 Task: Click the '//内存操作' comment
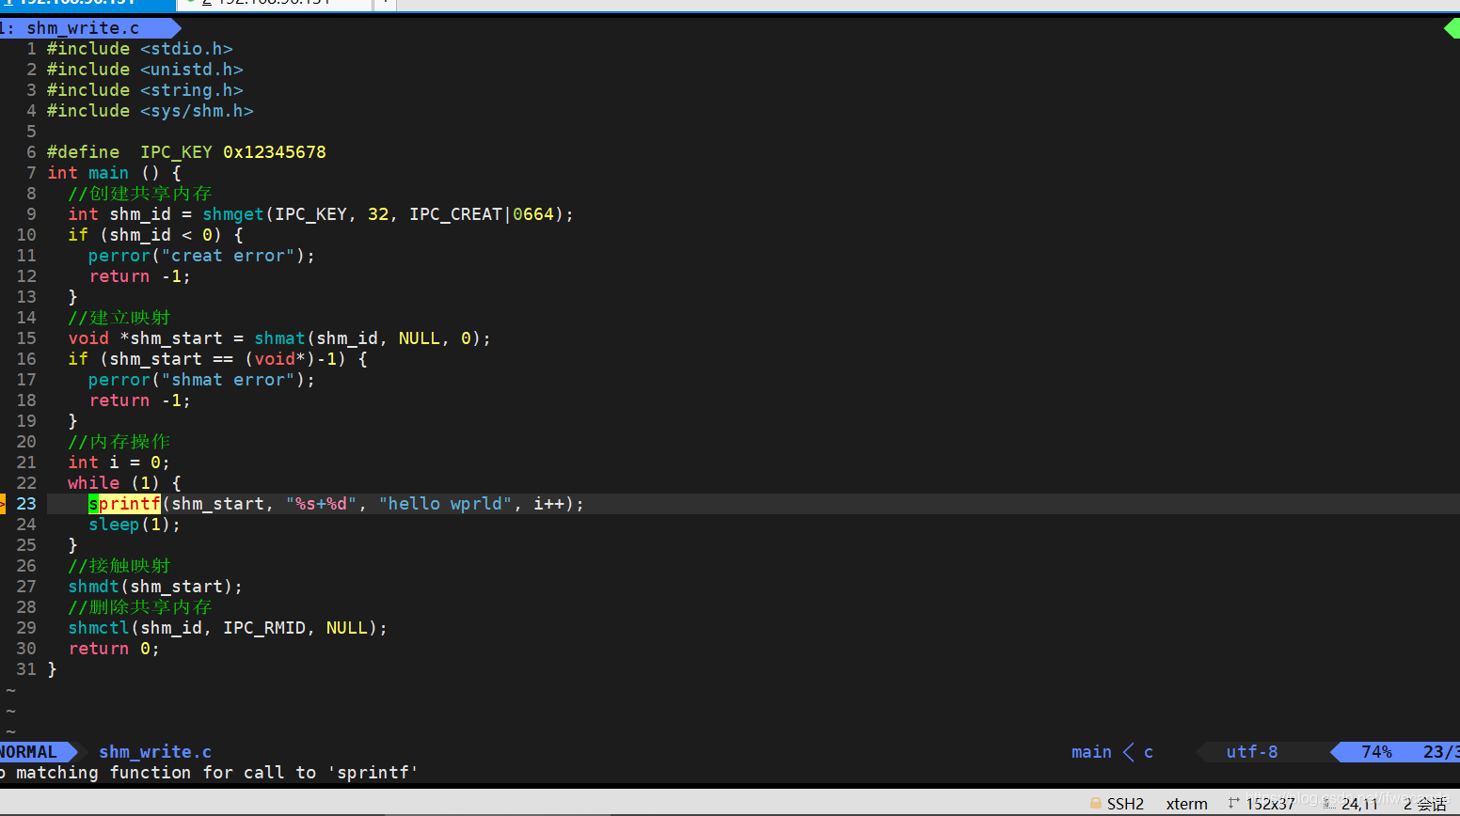point(119,442)
